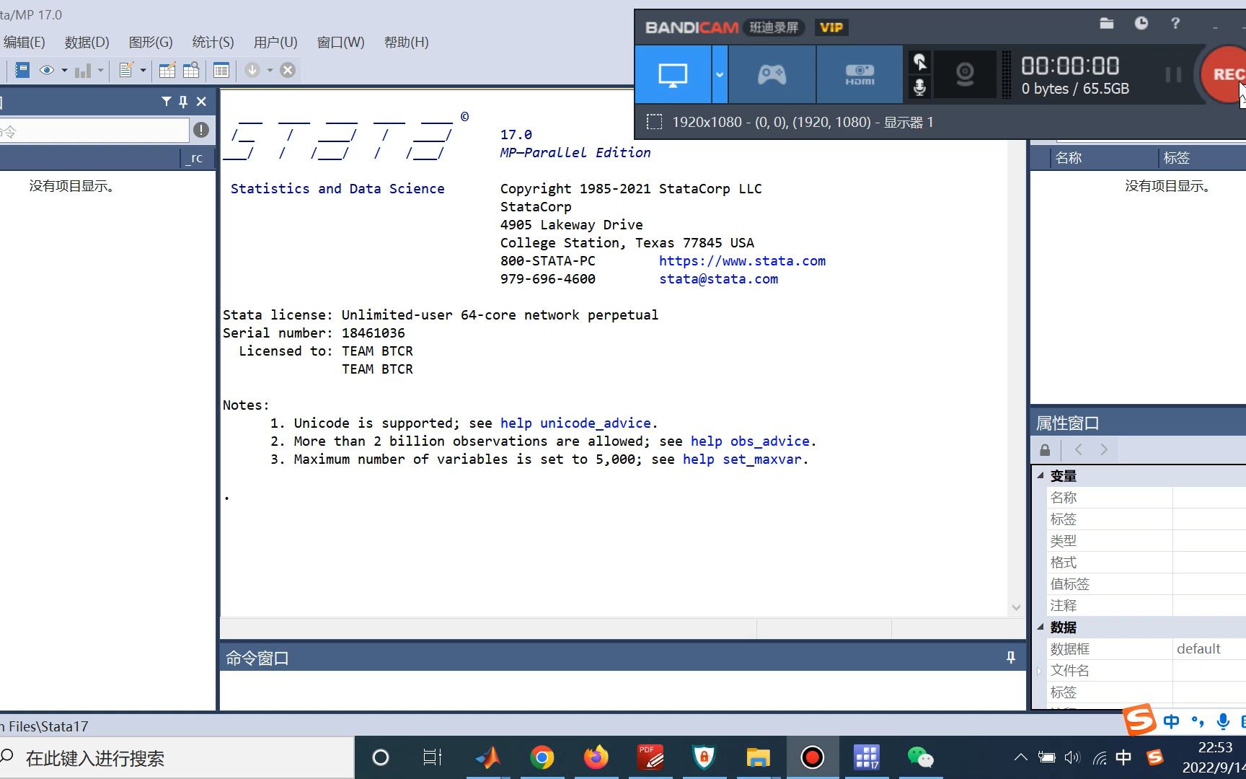Click the Graph bar-chart toolbar icon
Screen dimensions: 1246x779
(83, 70)
